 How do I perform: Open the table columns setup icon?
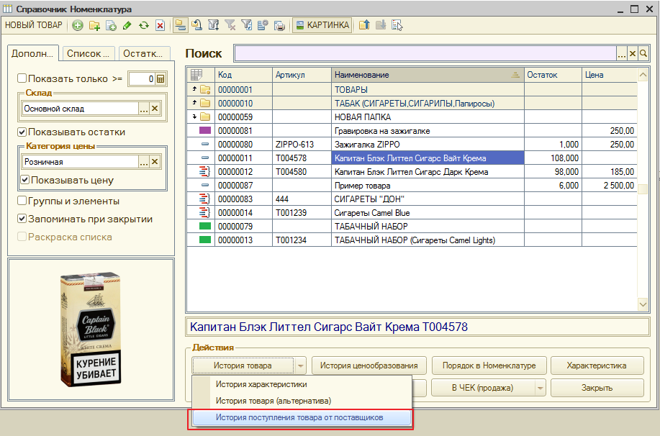pos(196,75)
